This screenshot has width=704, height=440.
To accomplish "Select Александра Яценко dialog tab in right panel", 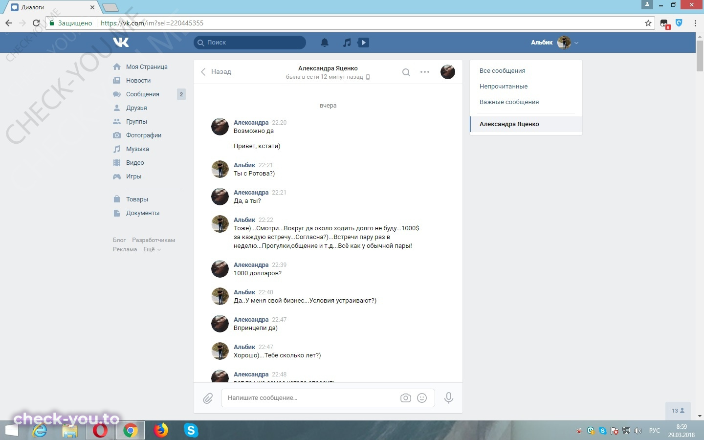I will pyautogui.click(x=526, y=124).
